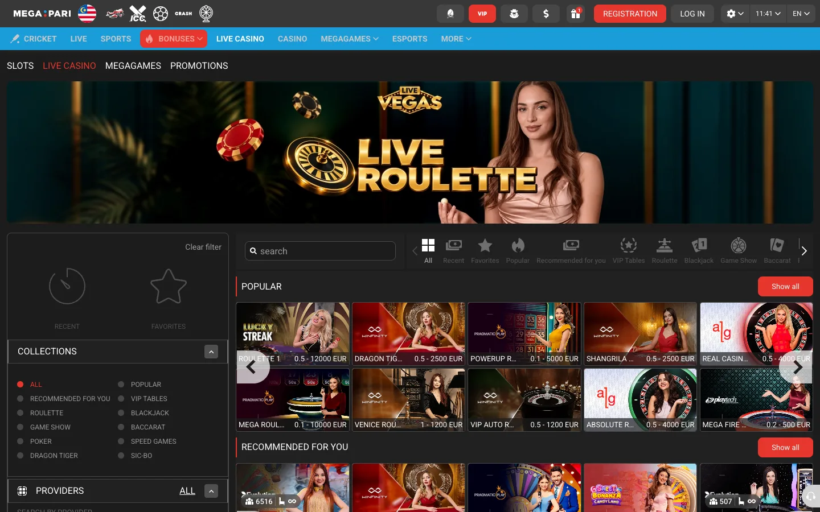Open Recent clock panel in sidebar
The width and height of the screenshot is (820, 512).
[67, 298]
